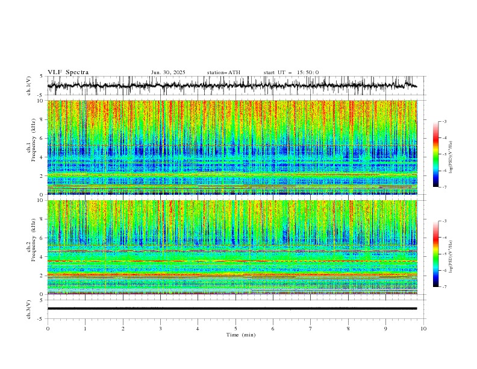This screenshot has width=477, height=369.
Task: Click the ch.1 PSD color scale bar
Action: [435, 154]
